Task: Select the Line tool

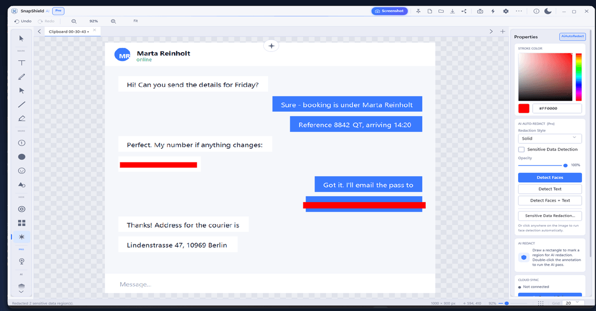Action: tap(21, 104)
